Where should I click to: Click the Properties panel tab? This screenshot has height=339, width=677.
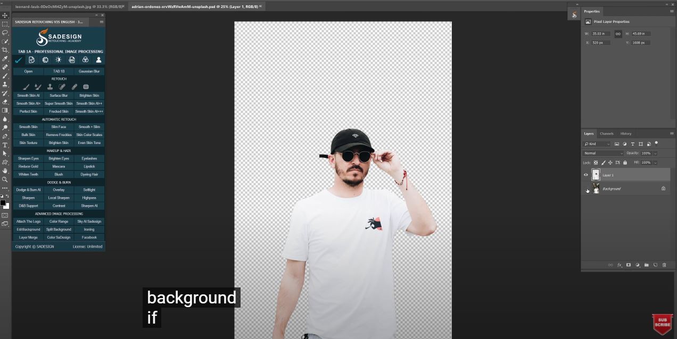[592, 11]
